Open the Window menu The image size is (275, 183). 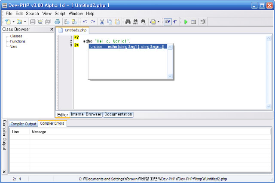76,13
